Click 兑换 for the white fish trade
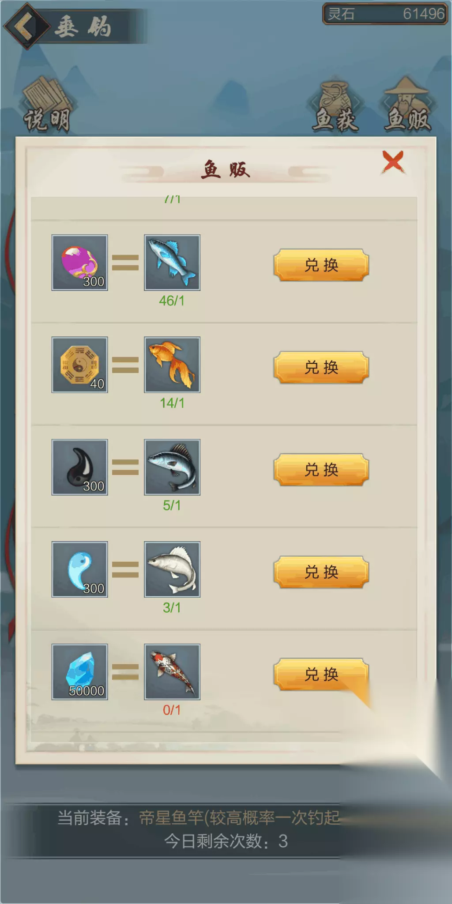Viewport: 452px width, 904px height. (321, 572)
